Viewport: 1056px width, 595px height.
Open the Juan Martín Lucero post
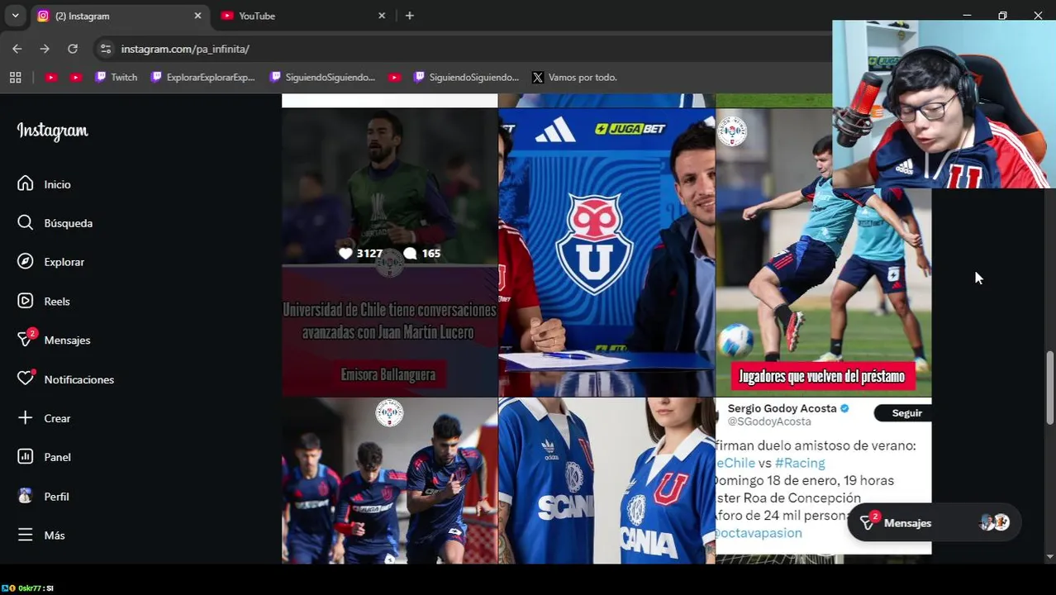point(389,252)
